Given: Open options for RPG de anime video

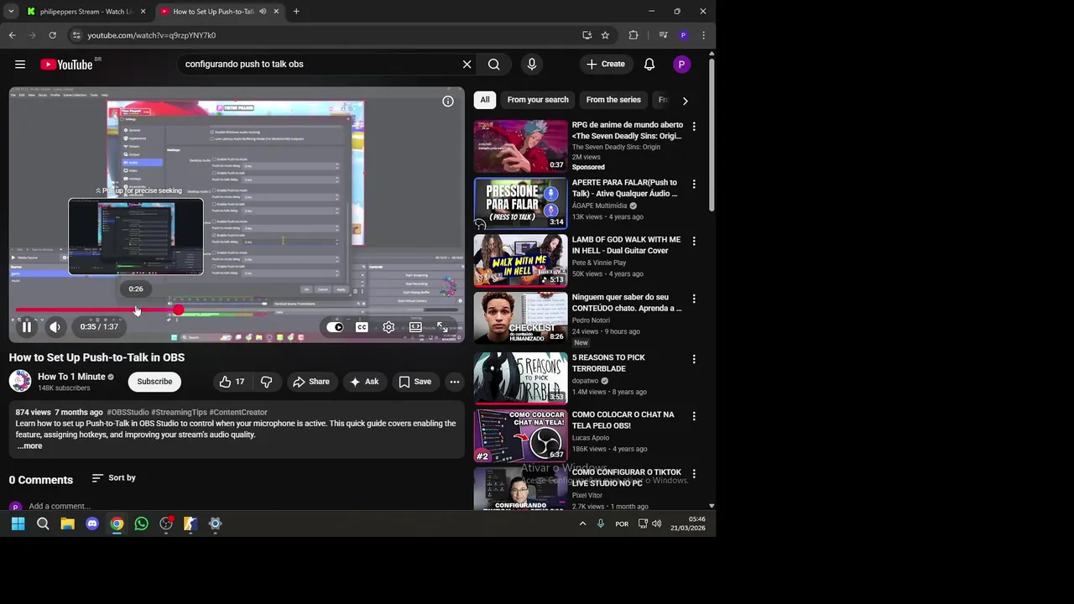Looking at the screenshot, I should (694, 127).
